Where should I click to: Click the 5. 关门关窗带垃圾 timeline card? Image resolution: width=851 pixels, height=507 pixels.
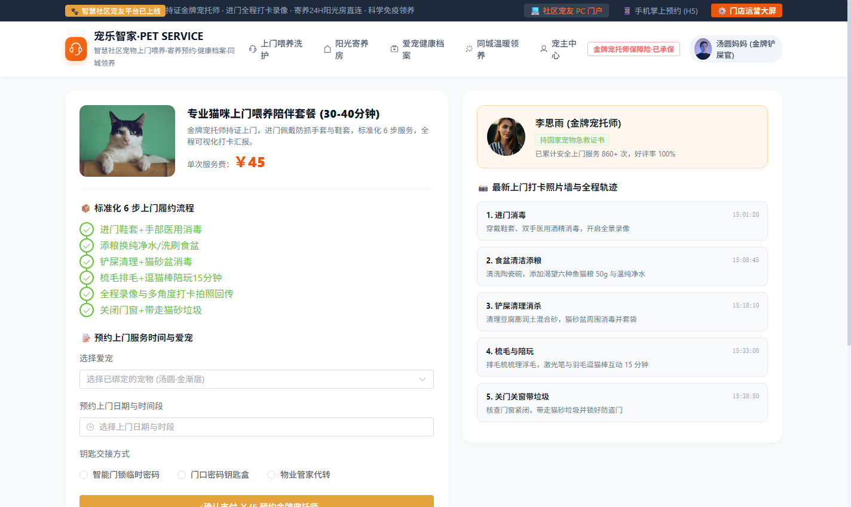pos(622,402)
